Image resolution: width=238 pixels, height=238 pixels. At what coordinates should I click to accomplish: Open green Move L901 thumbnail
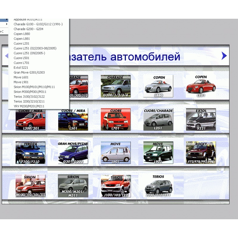tap(158, 153)
